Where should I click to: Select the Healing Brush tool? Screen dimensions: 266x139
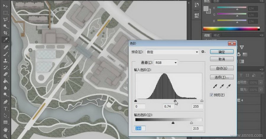(5, 47)
